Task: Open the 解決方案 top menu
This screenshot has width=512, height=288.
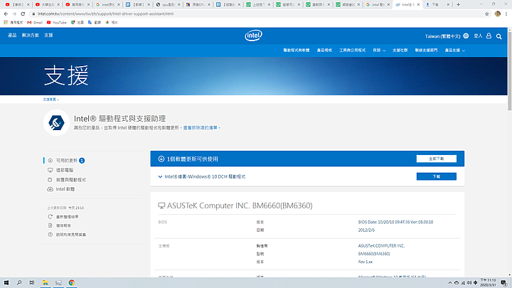Action: (x=31, y=36)
